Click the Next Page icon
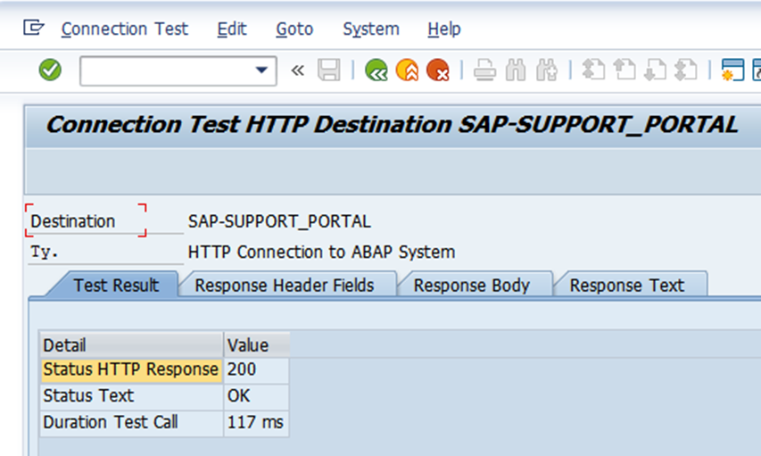The height and width of the screenshot is (456, 761). [655, 70]
